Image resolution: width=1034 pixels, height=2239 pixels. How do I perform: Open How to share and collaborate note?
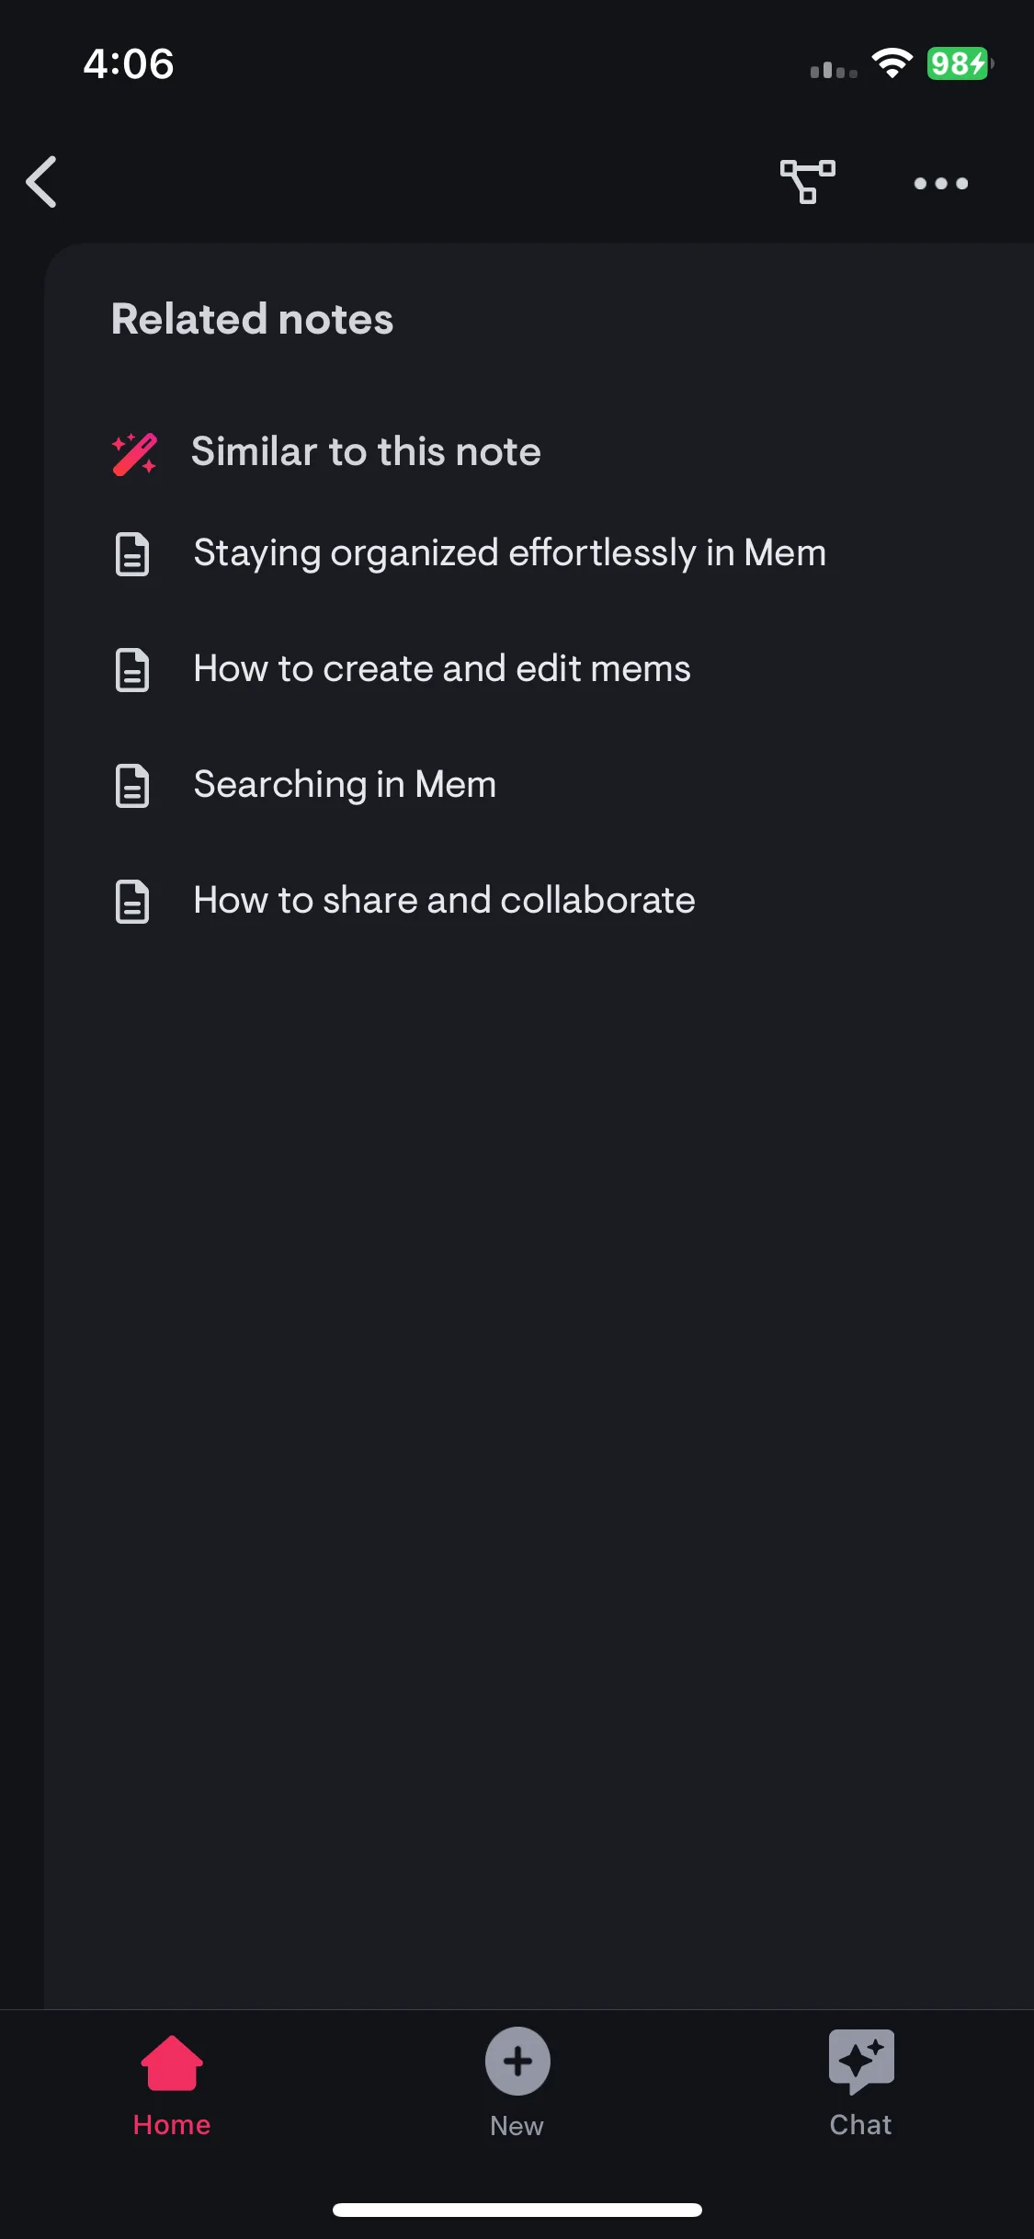coord(444,901)
